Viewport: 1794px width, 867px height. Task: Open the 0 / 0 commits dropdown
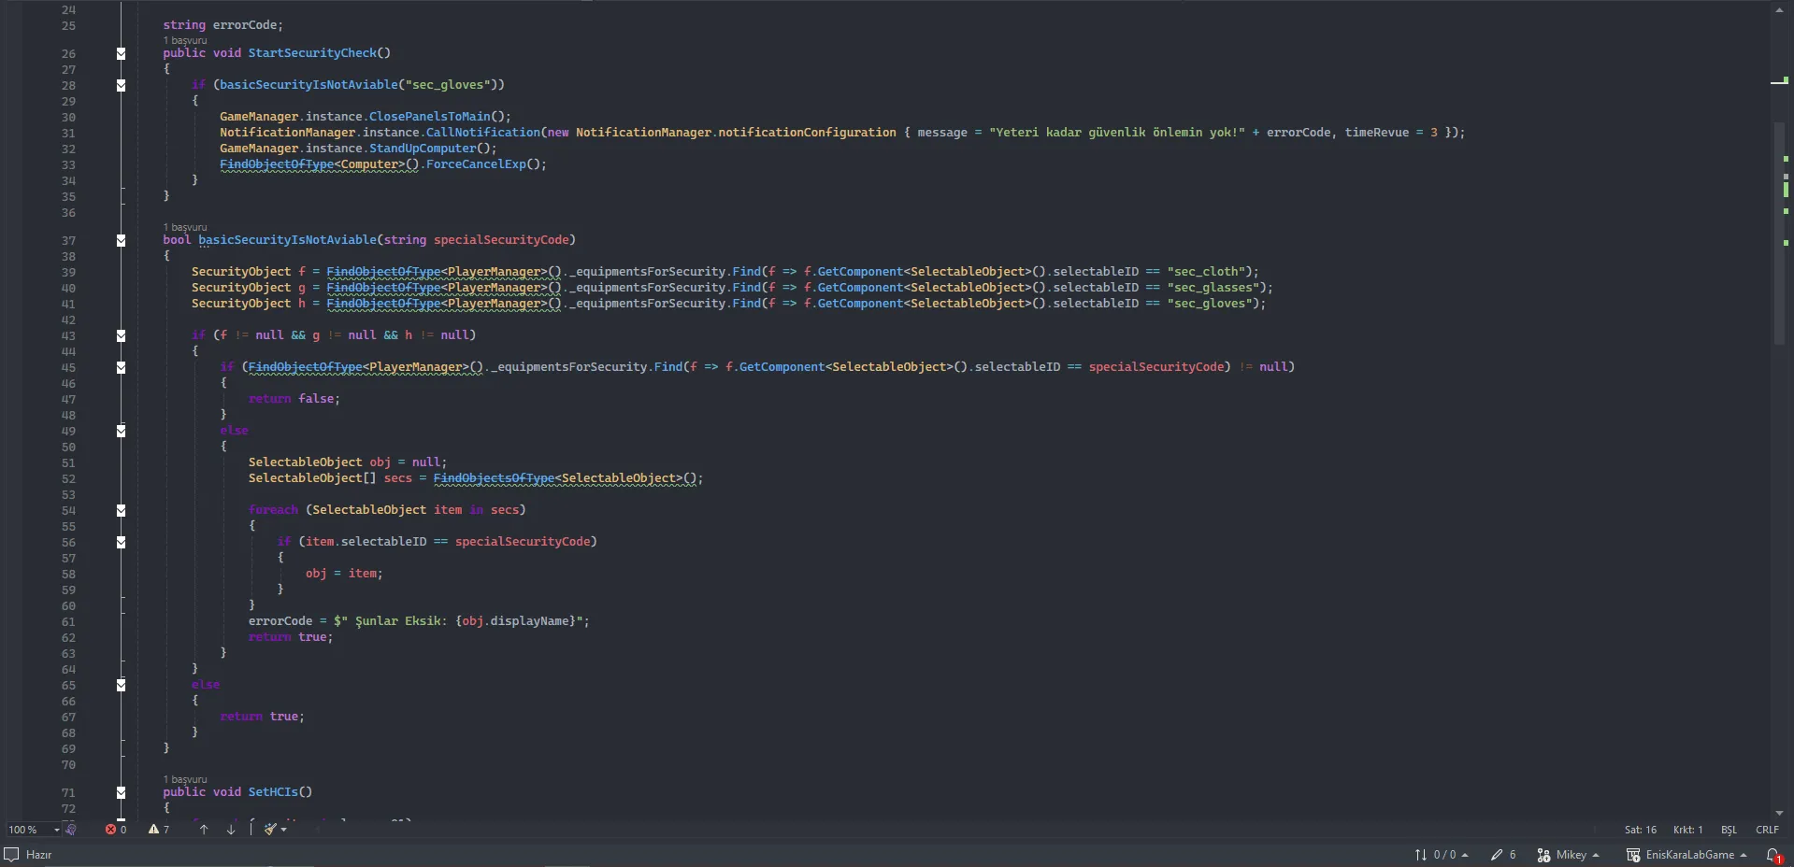click(x=1465, y=855)
